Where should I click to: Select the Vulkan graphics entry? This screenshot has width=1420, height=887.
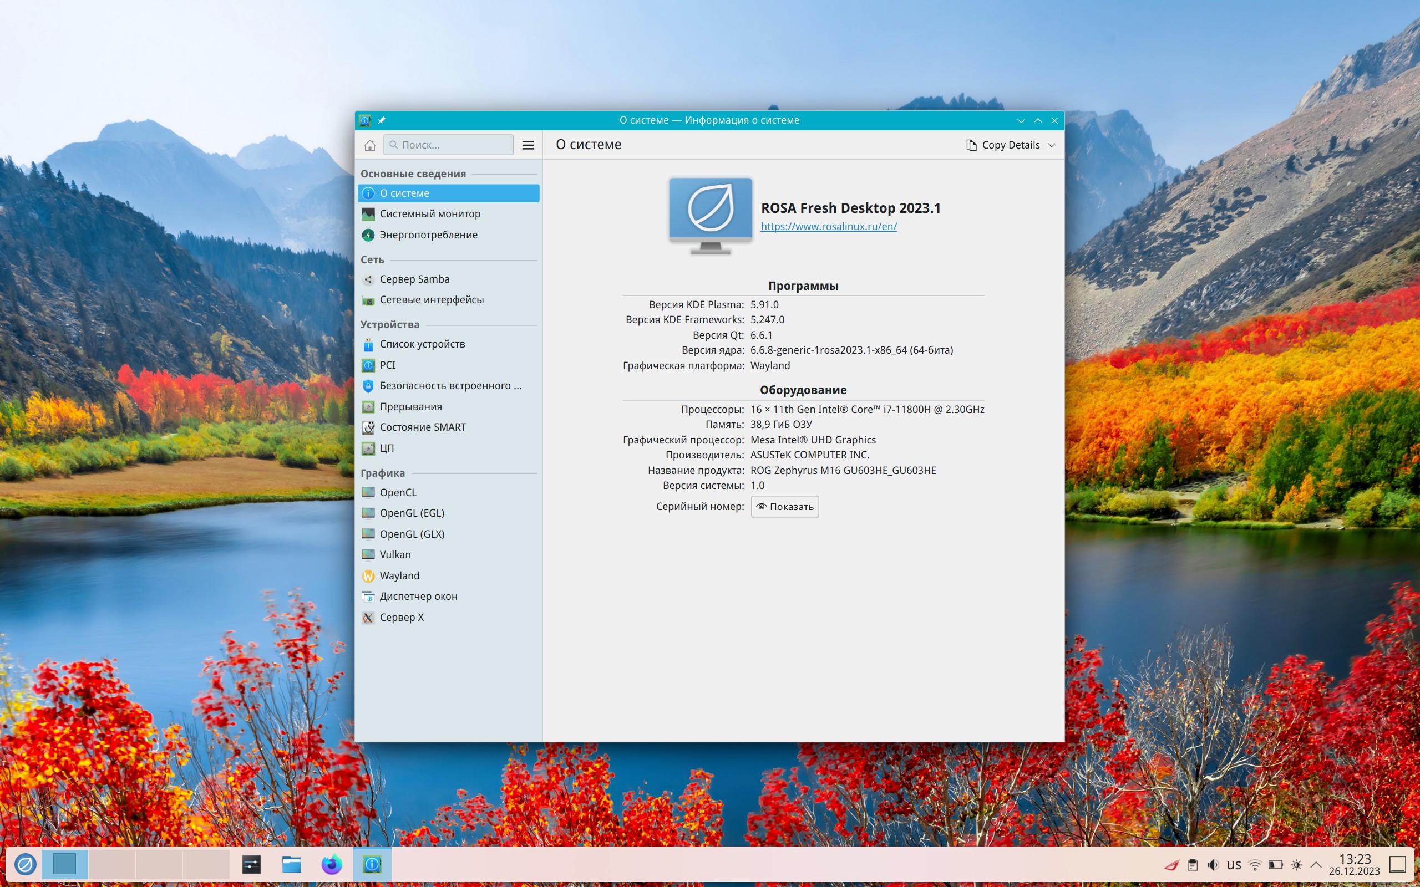coord(395,554)
